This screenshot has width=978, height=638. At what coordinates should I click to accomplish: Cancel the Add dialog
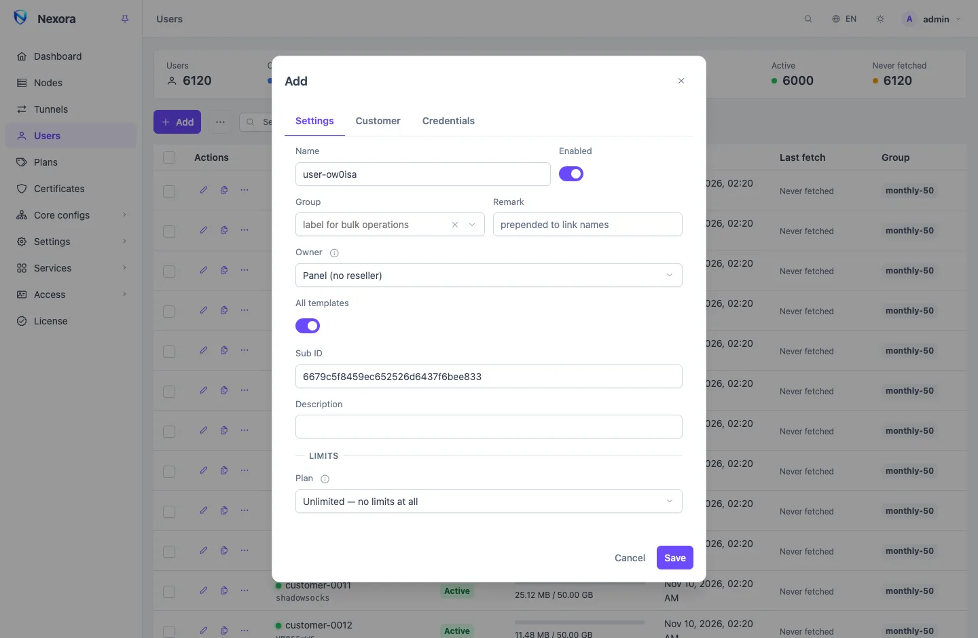[630, 558]
